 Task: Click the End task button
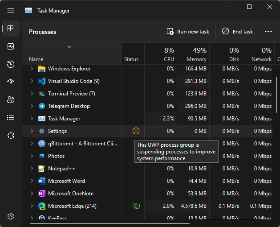(238, 32)
